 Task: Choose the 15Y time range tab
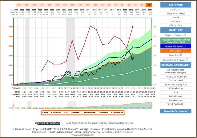[x=57, y=5]
